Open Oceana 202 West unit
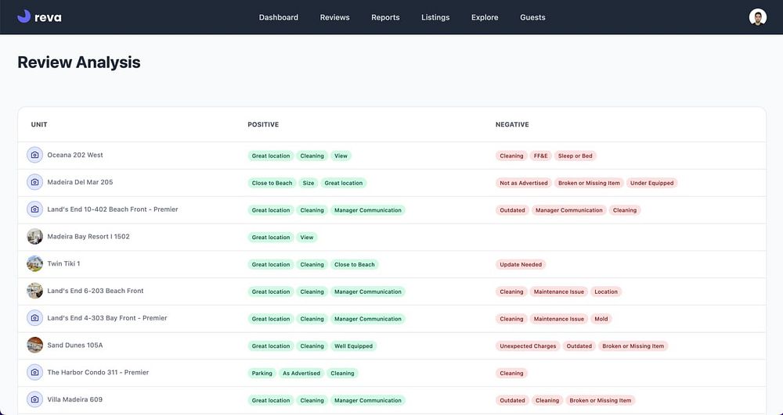Screen dimensions: 783x415 (x=75, y=155)
